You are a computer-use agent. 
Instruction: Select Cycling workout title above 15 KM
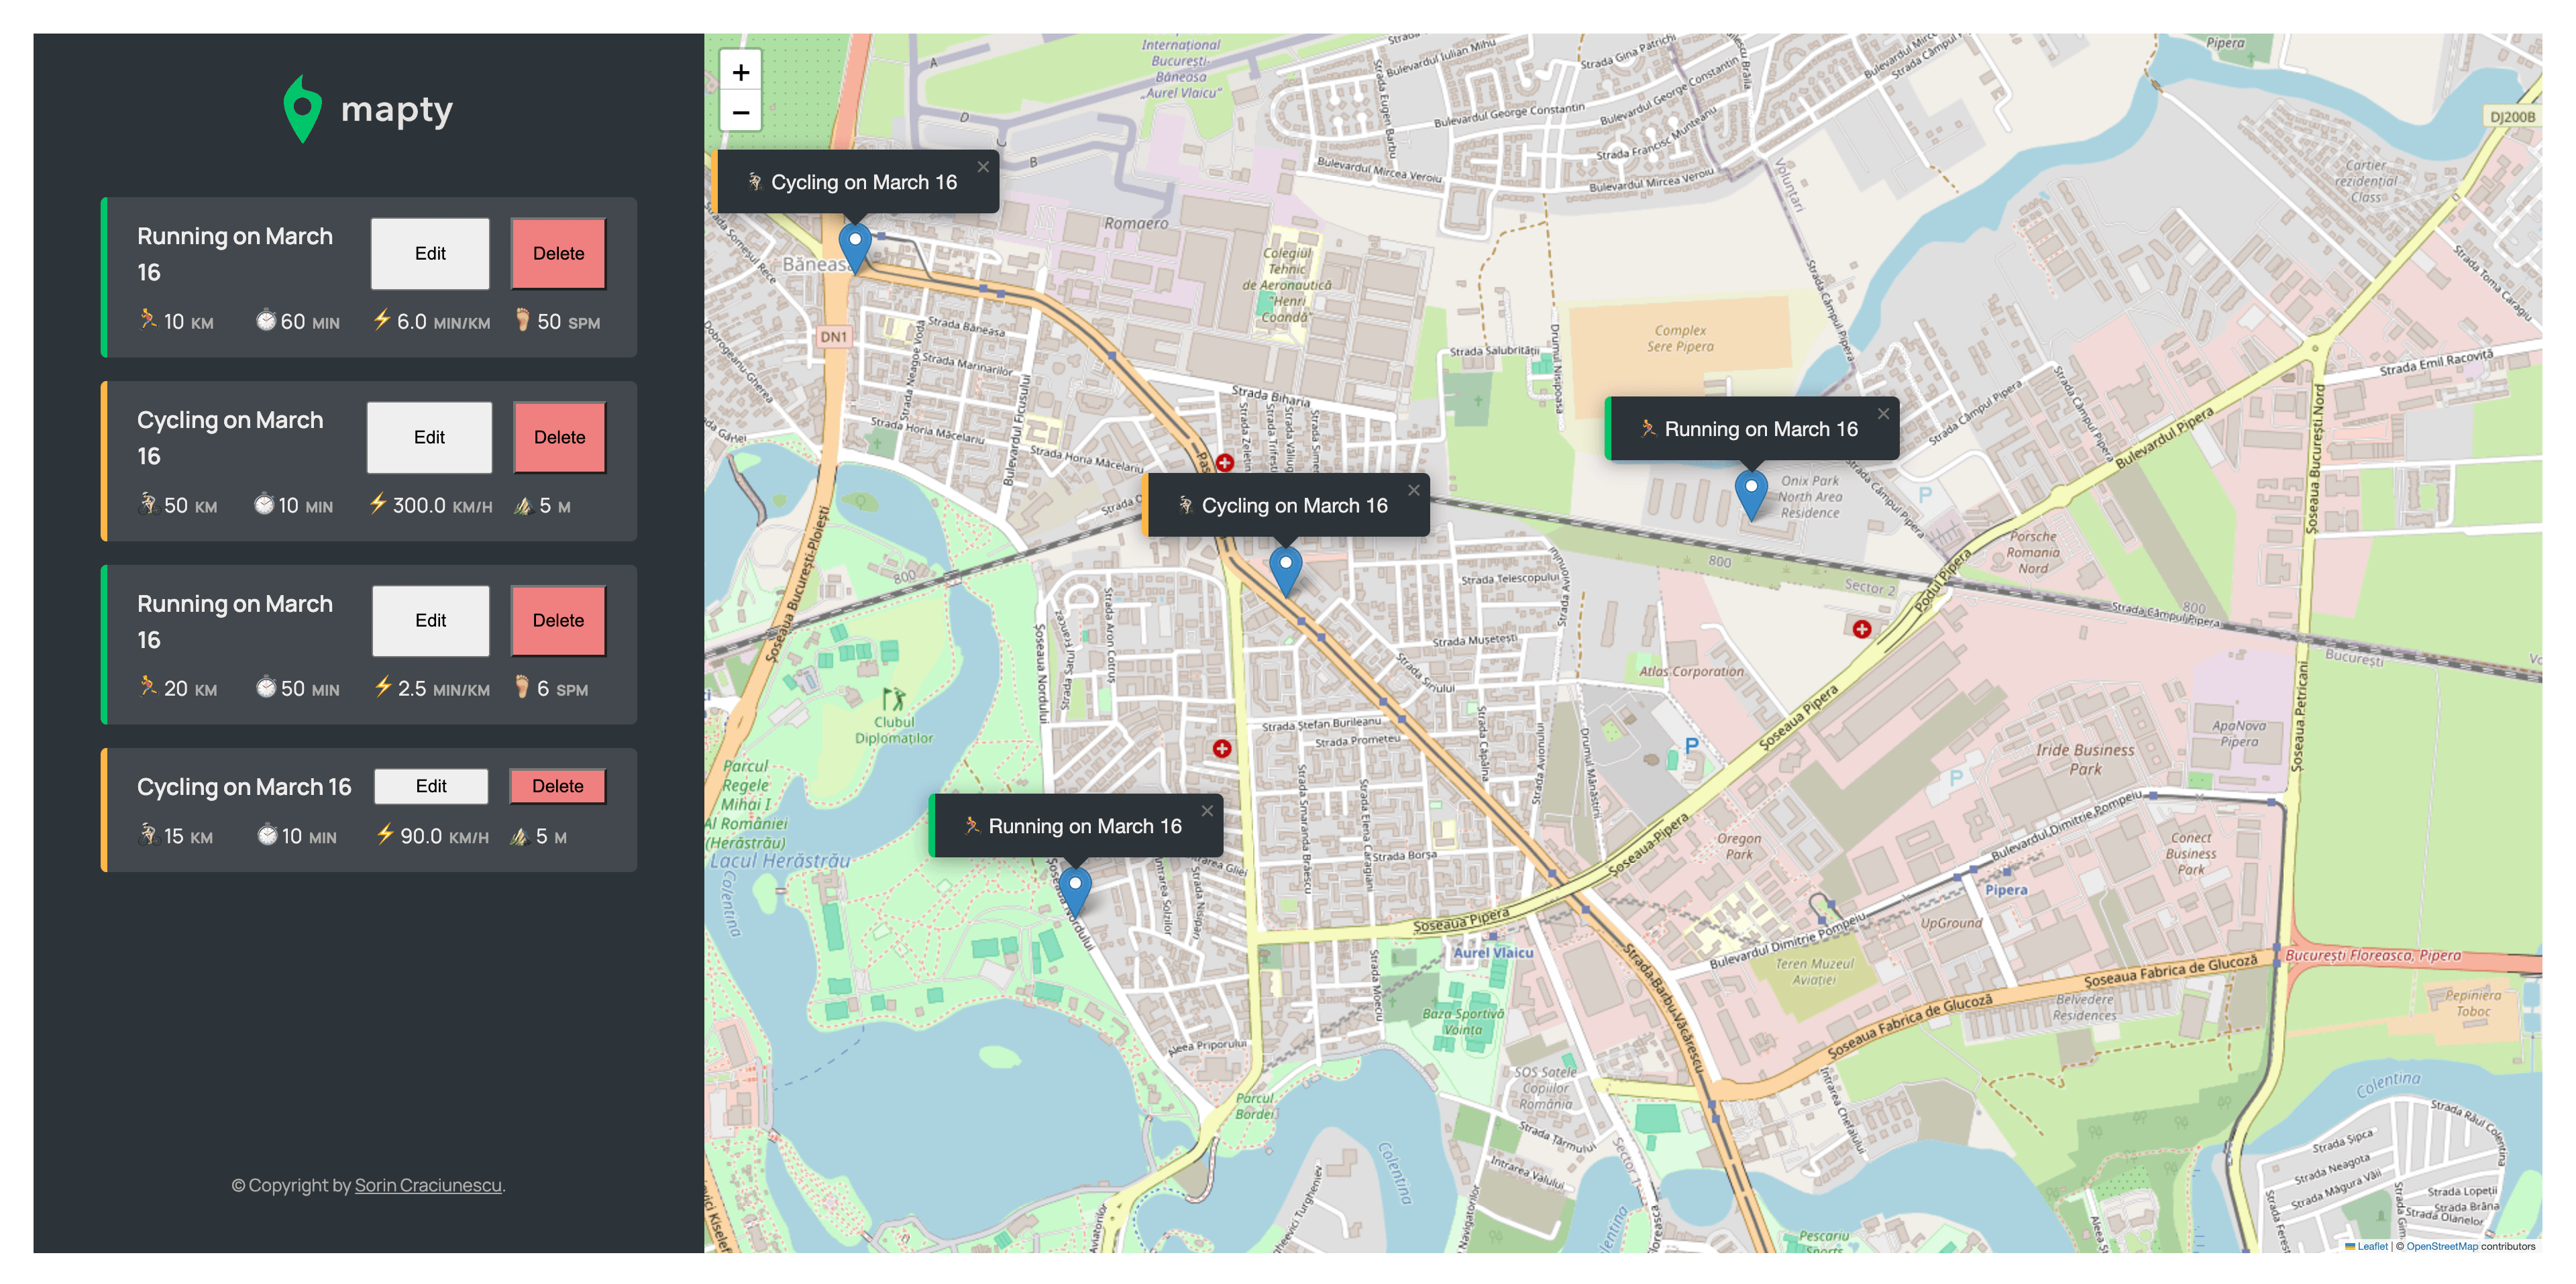tap(244, 787)
